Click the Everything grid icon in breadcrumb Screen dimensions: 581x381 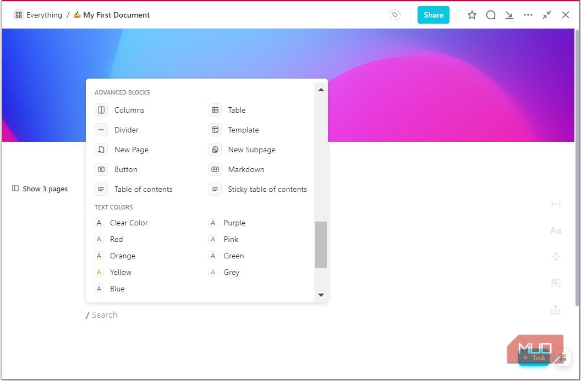pyautogui.click(x=19, y=15)
